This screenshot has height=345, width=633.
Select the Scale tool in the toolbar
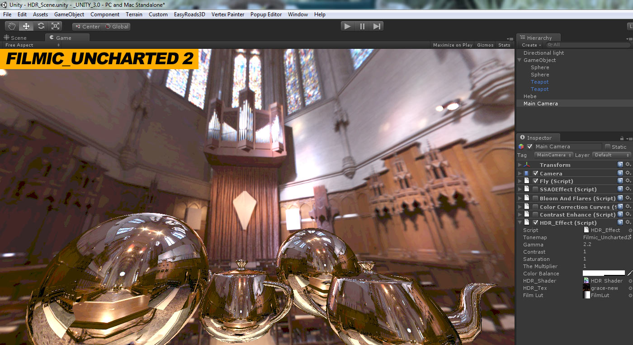pos(55,26)
